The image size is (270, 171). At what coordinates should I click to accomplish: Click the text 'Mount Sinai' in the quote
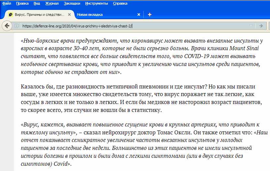click(244, 48)
